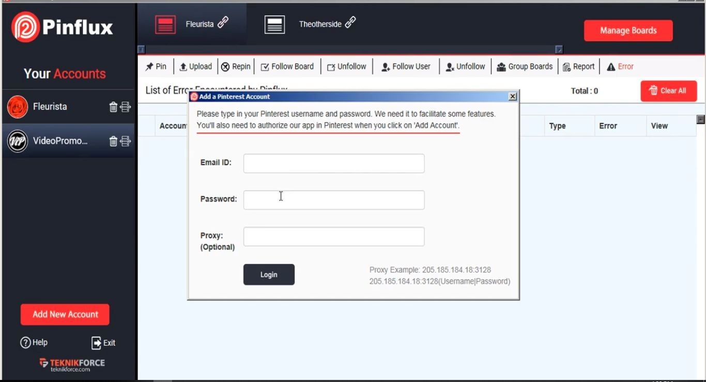
Task: Focus the Email ID field
Action: [334, 163]
